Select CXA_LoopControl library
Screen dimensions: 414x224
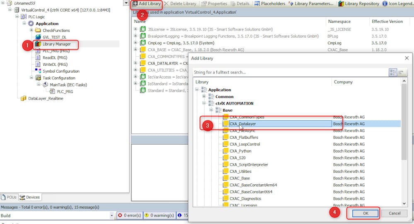[245, 144]
